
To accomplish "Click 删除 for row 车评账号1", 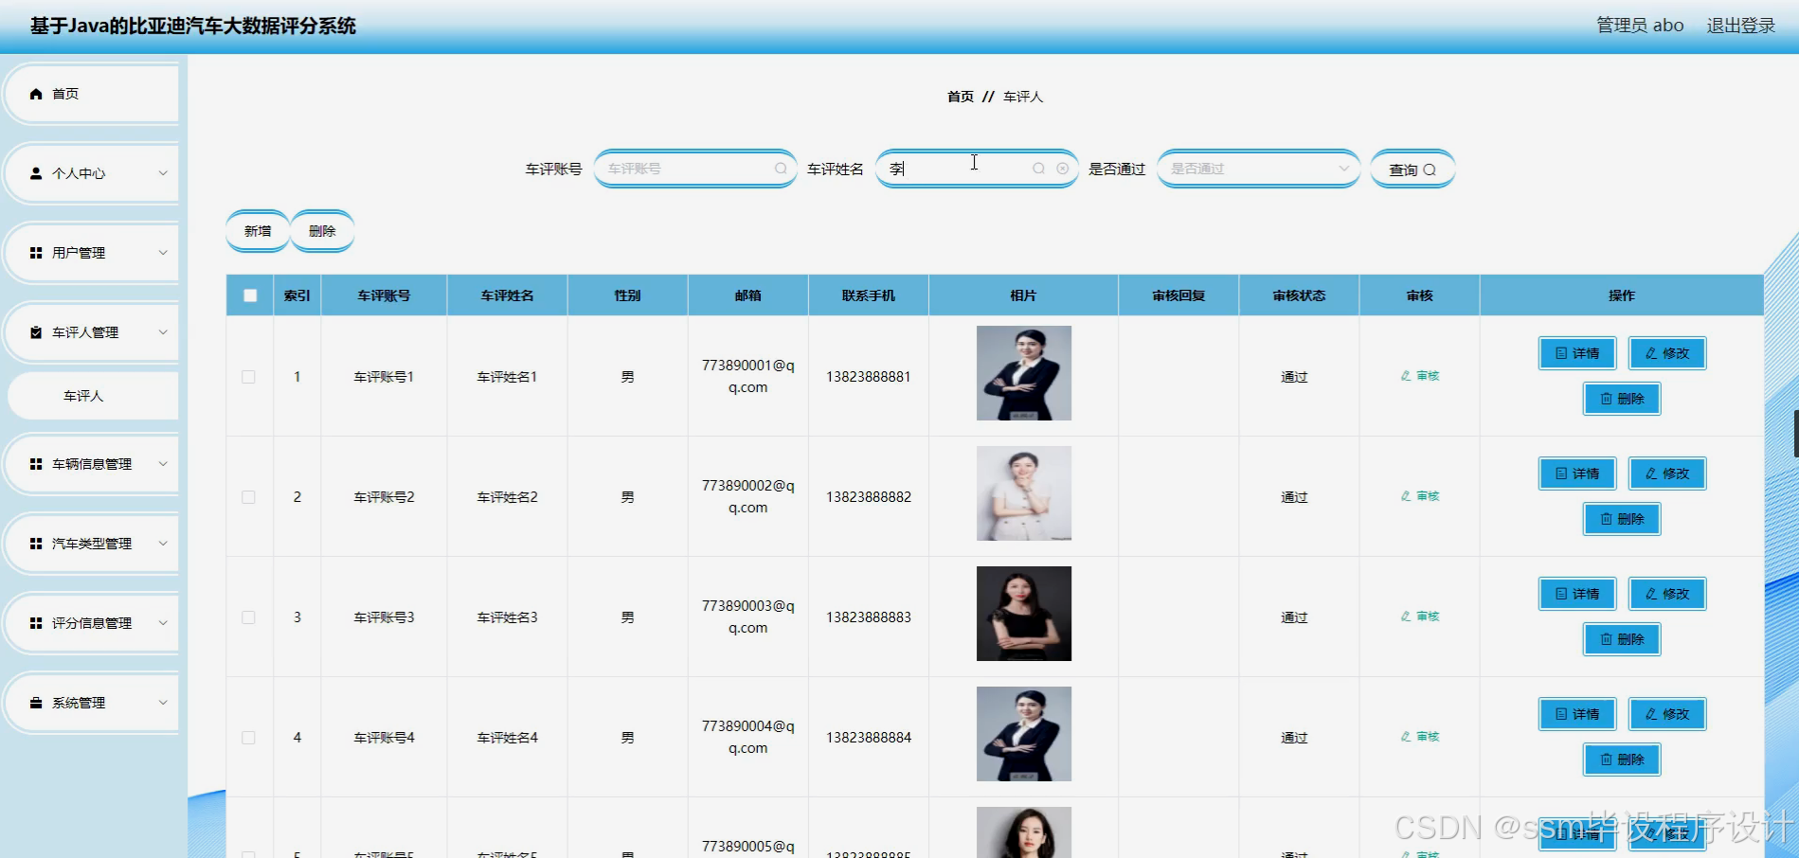I will tap(1622, 399).
